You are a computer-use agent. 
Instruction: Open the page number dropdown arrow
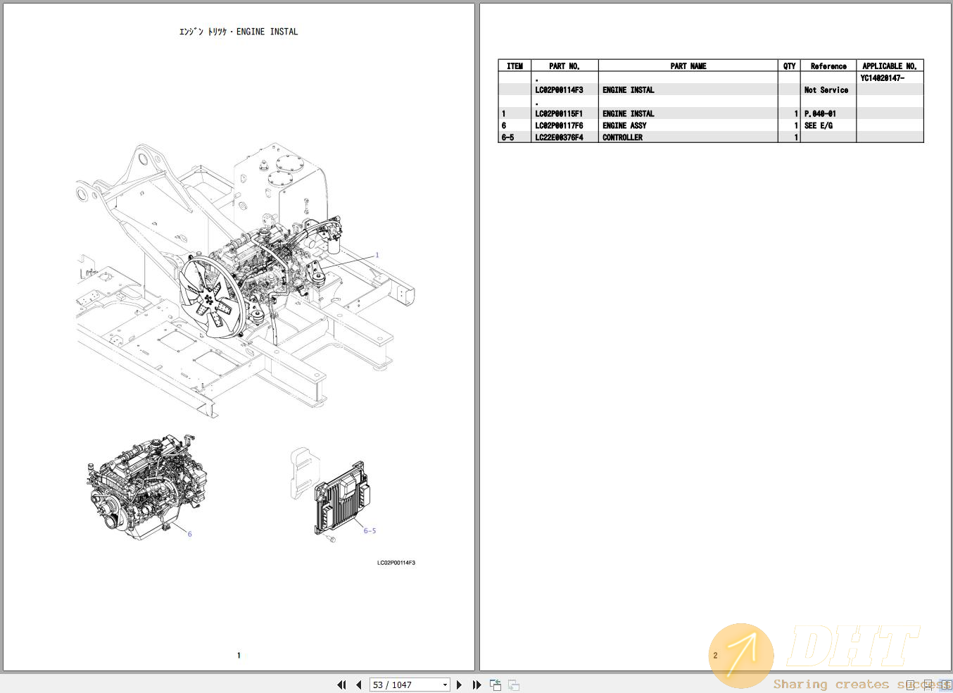pos(445,685)
